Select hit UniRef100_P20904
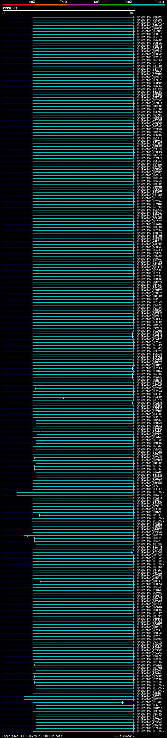The height and width of the screenshot is (738, 167). tap(150, 674)
